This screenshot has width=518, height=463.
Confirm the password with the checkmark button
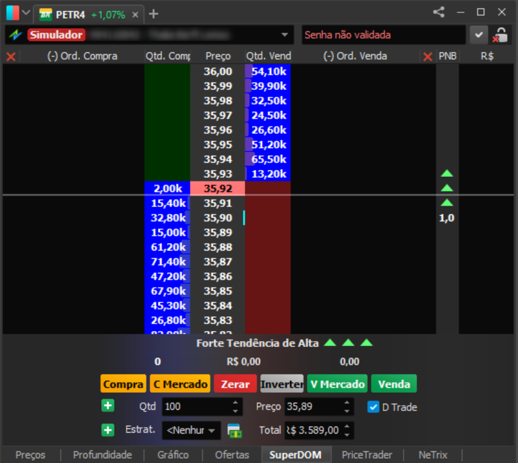tap(478, 35)
